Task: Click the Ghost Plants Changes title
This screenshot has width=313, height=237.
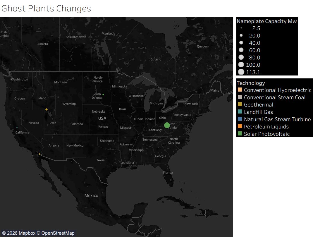Action: click(x=46, y=8)
